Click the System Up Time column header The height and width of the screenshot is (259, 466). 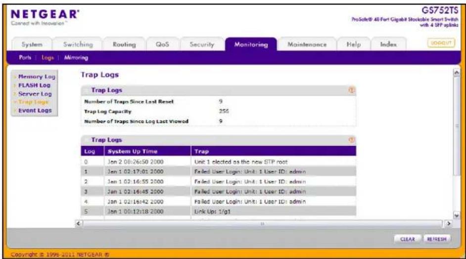(147, 151)
